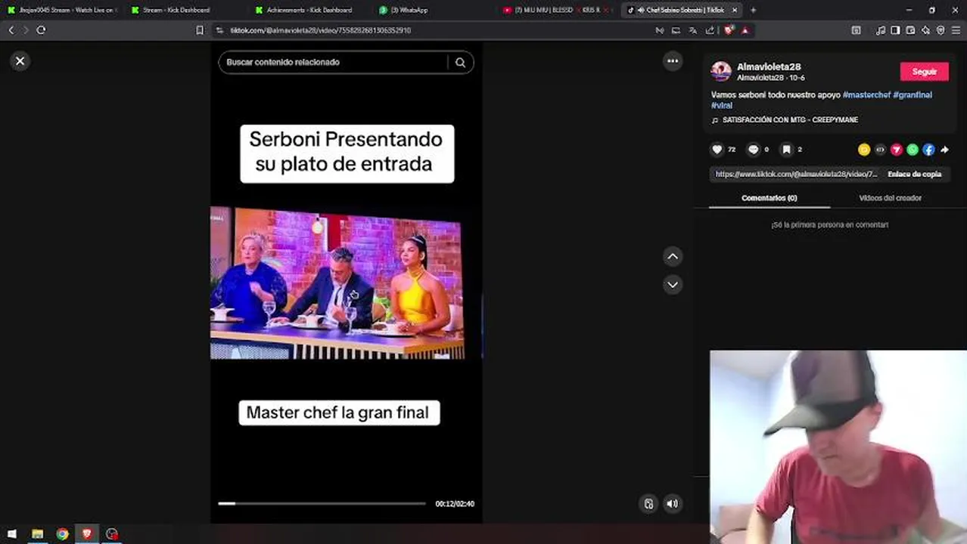Screen dimensions: 967x544
Task: Open Brave Rewards triangle icon
Action: point(745,30)
